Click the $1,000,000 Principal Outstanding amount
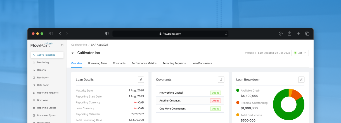This screenshot has width=341, height=123. click(x=249, y=108)
